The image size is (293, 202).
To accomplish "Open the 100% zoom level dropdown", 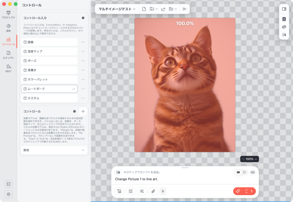I will (x=249, y=159).
